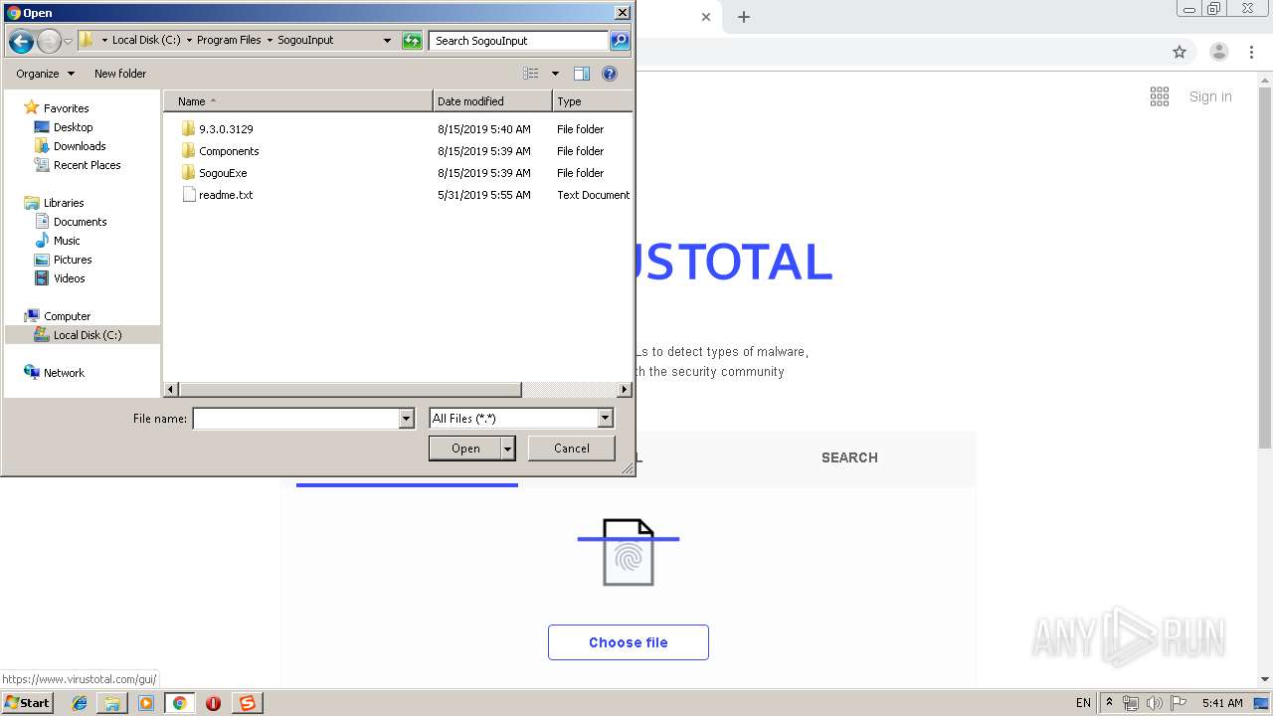The image size is (1273, 716).
Task: Click the volume tray icon
Action: [x=1154, y=703]
